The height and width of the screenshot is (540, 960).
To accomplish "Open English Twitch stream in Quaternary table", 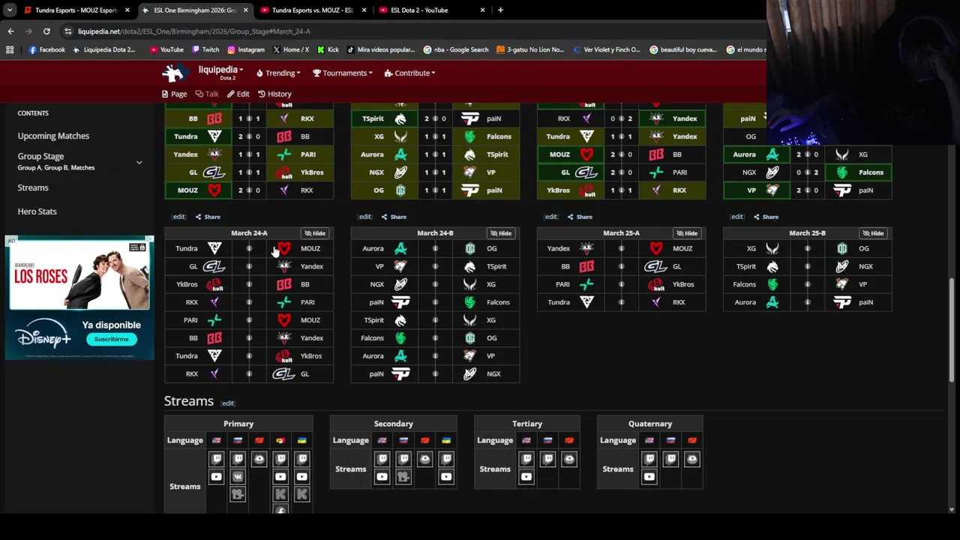I will [x=649, y=458].
